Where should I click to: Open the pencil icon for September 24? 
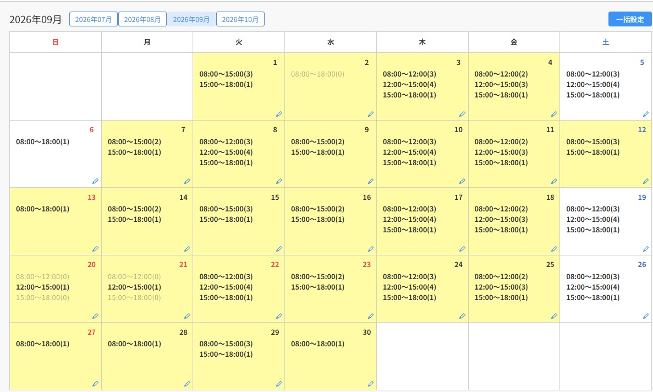coord(462,316)
